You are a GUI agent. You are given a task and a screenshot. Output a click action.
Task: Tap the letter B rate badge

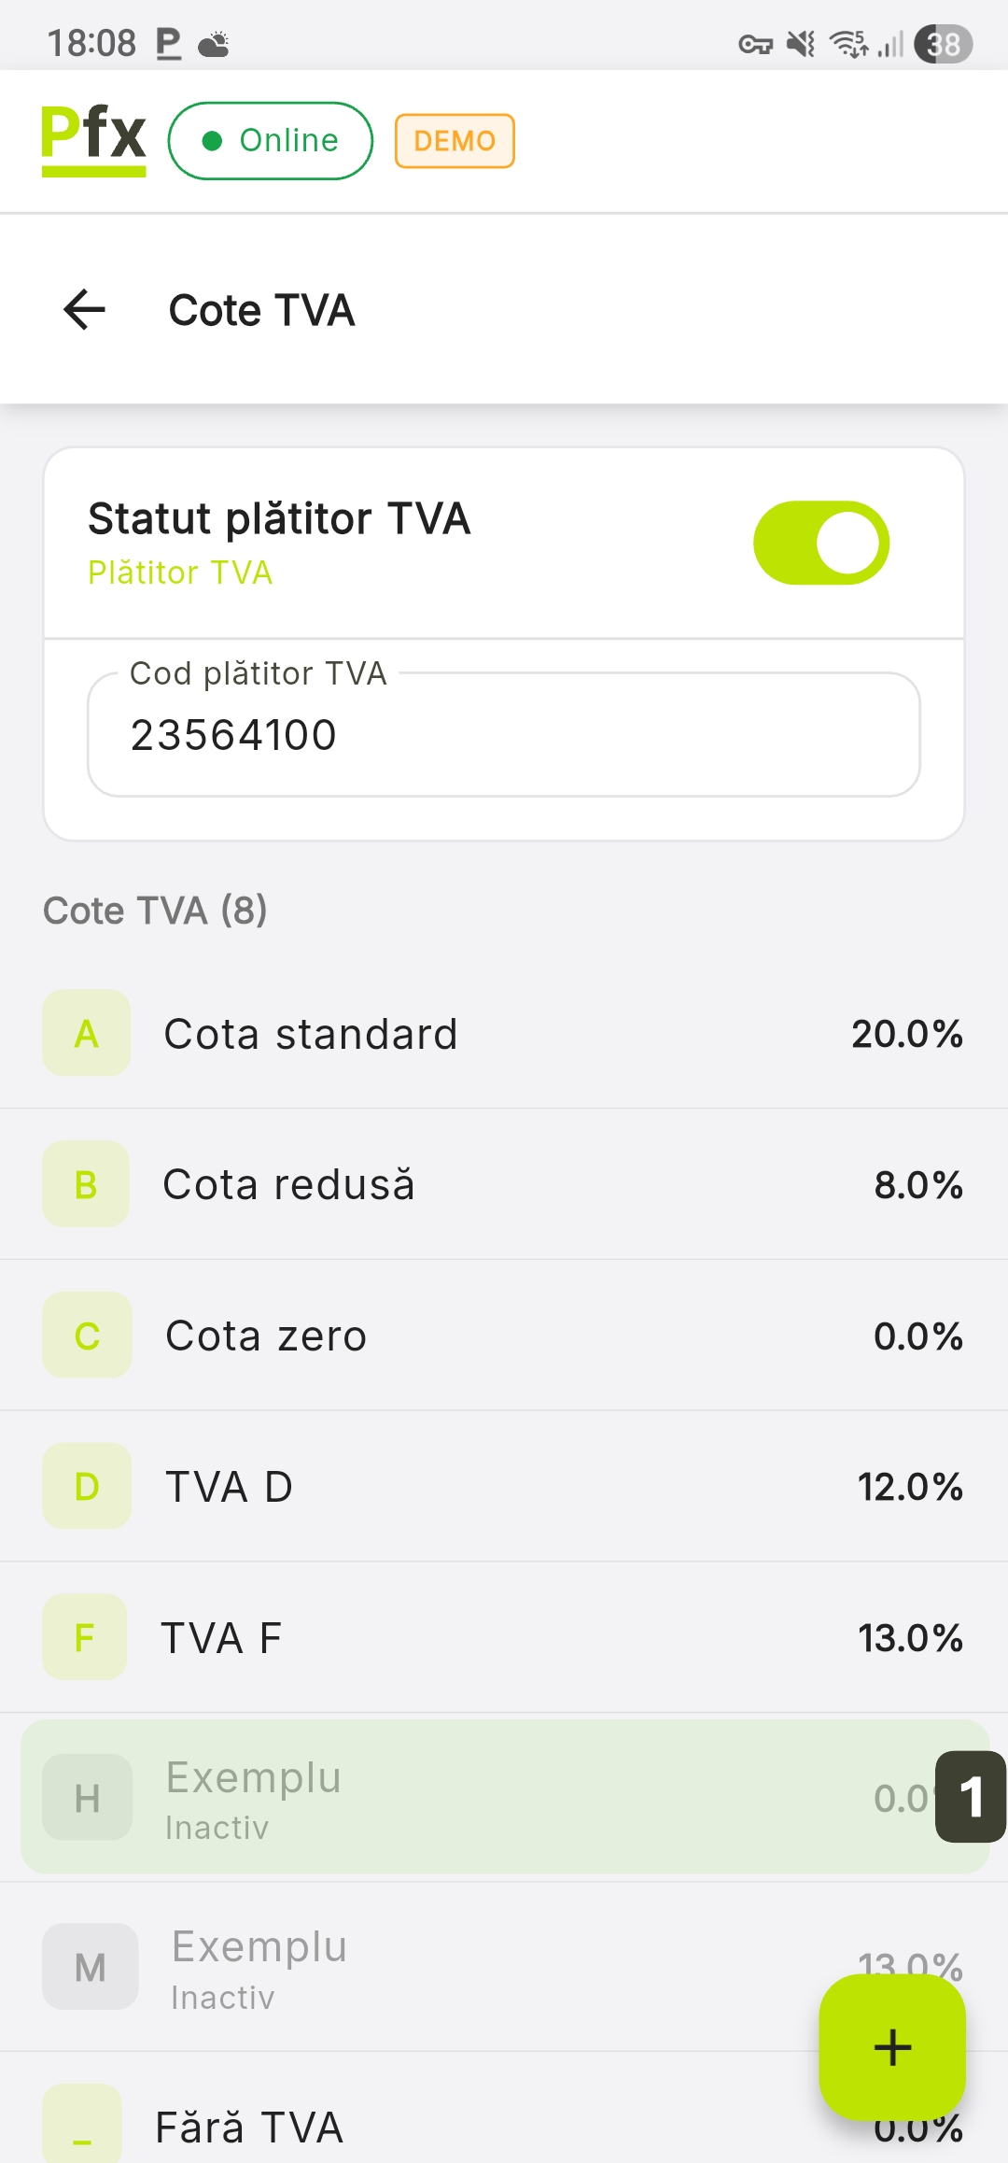click(86, 1184)
